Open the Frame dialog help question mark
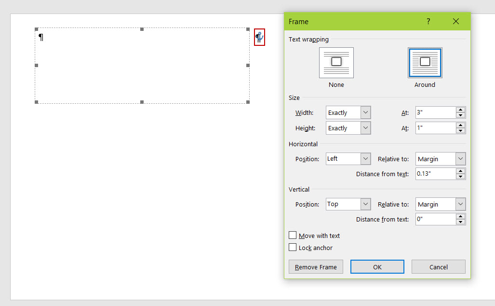The height and width of the screenshot is (306, 495). click(428, 21)
